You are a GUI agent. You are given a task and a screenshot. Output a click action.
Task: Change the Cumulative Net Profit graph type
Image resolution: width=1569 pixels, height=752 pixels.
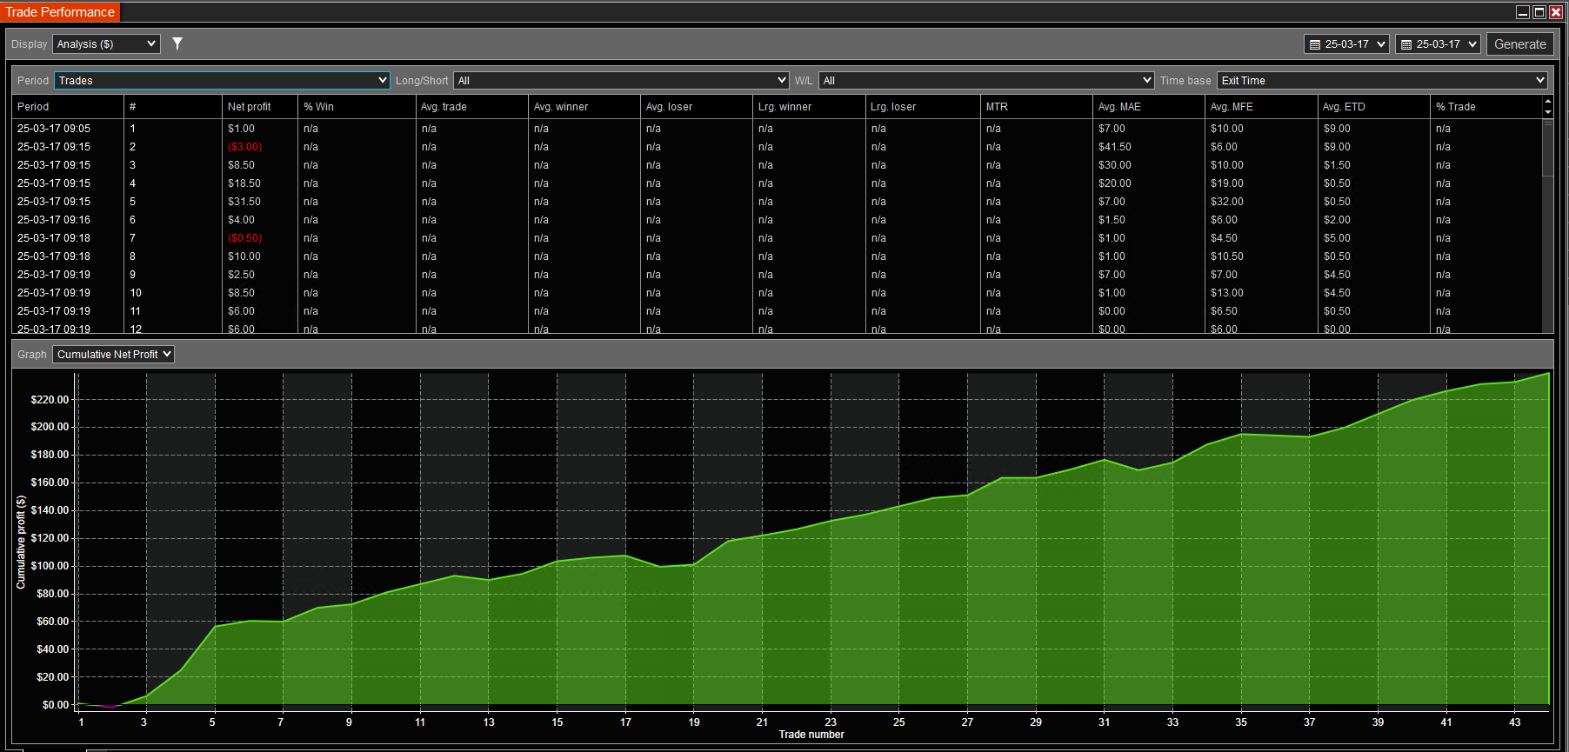(113, 355)
